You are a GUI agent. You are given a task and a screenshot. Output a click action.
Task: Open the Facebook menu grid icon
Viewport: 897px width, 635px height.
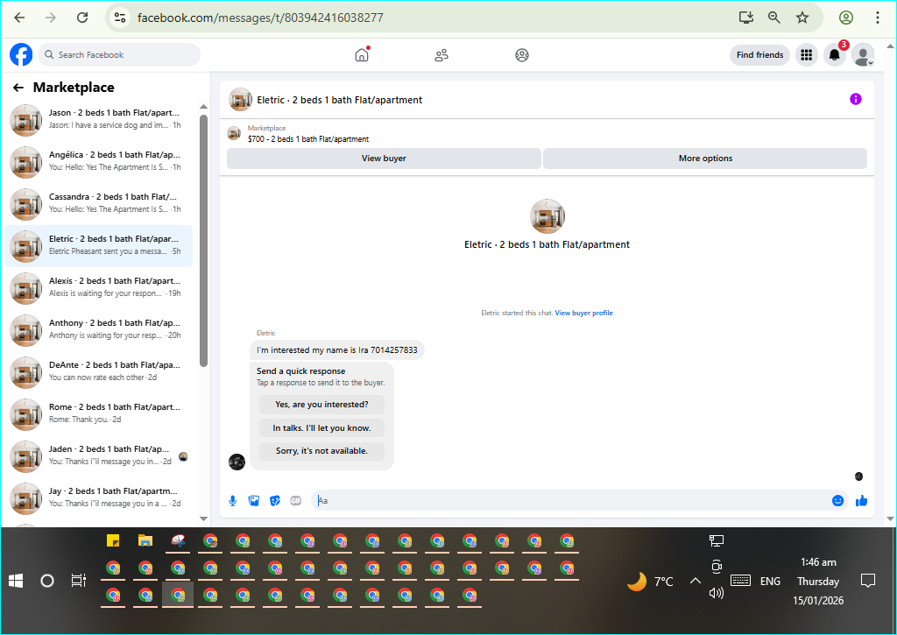807,55
